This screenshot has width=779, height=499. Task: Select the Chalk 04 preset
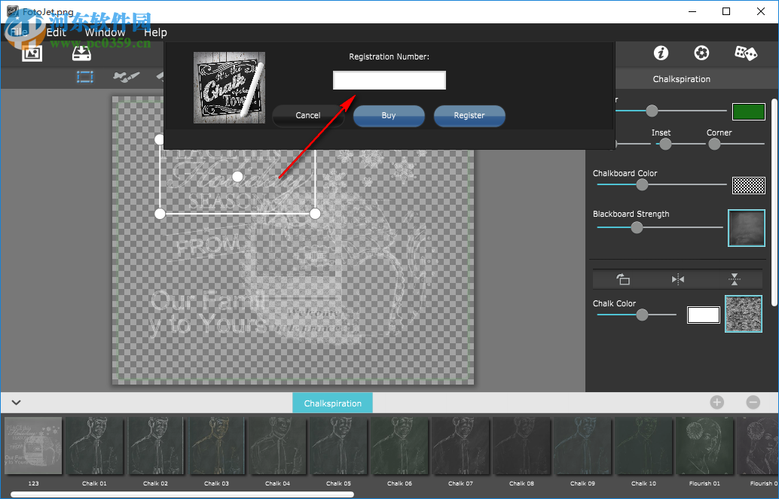click(278, 446)
